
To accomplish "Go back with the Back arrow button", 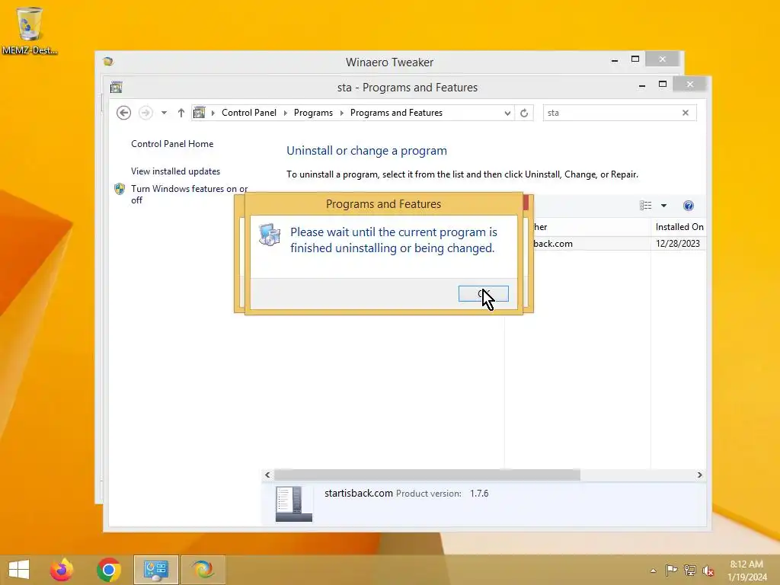I will pyautogui.click(x=124, y=113).
